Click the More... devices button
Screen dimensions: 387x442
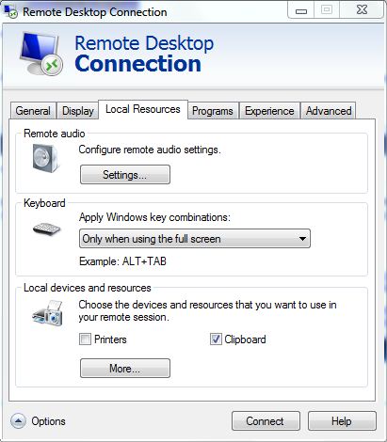pos(125,369)
